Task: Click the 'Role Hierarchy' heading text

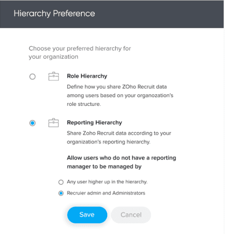Action: click(87, 76)
